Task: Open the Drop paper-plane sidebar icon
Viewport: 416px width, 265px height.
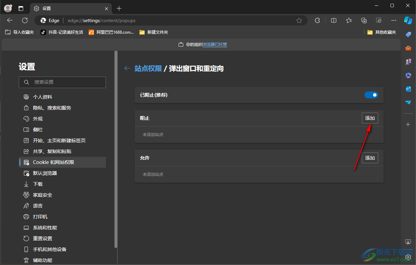Action: (408, 102)
